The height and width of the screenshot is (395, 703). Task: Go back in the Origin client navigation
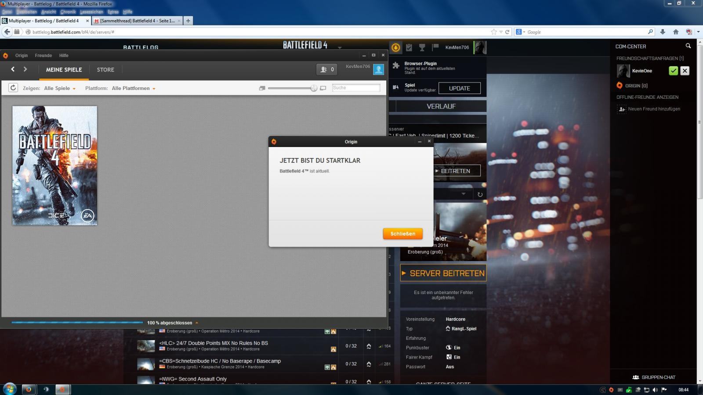[x=13, y=69]
